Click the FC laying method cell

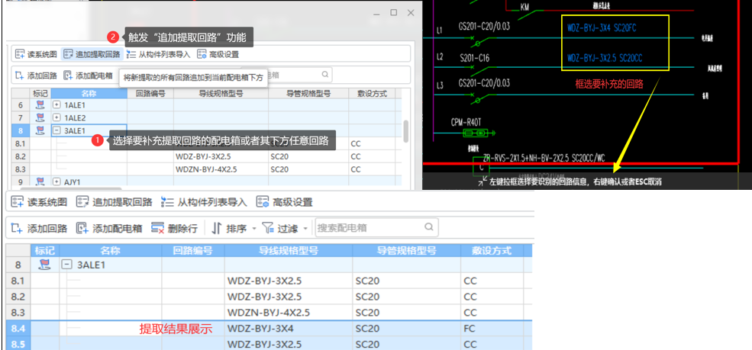(495, 329)
